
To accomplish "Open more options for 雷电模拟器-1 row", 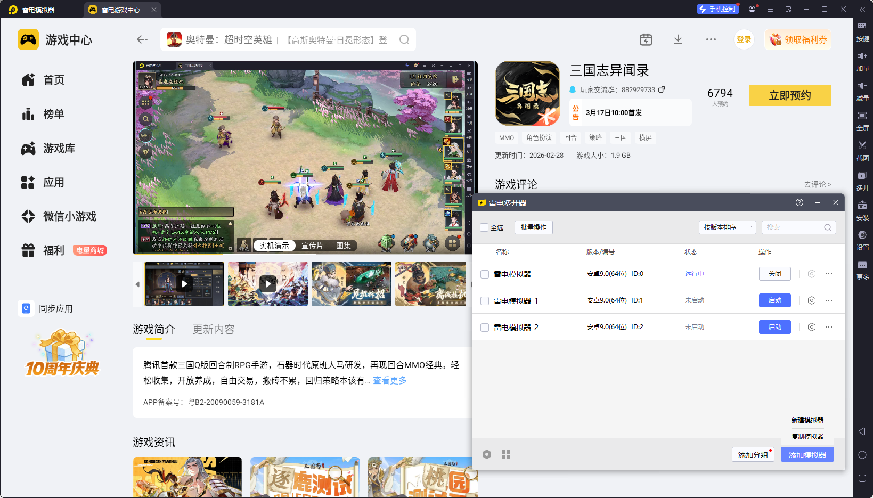I will 829,300.
